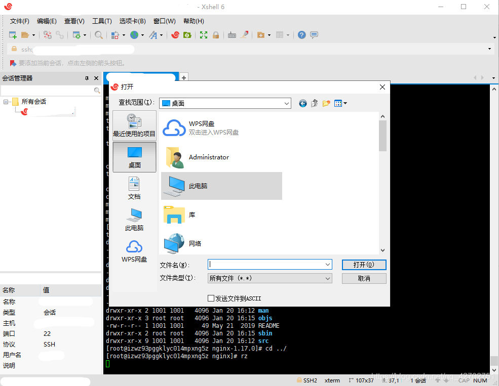The width and height of the screenshot is (499, 386).
Task: Open the tab list dropdown arrow
Action: [x=493, y=78]
